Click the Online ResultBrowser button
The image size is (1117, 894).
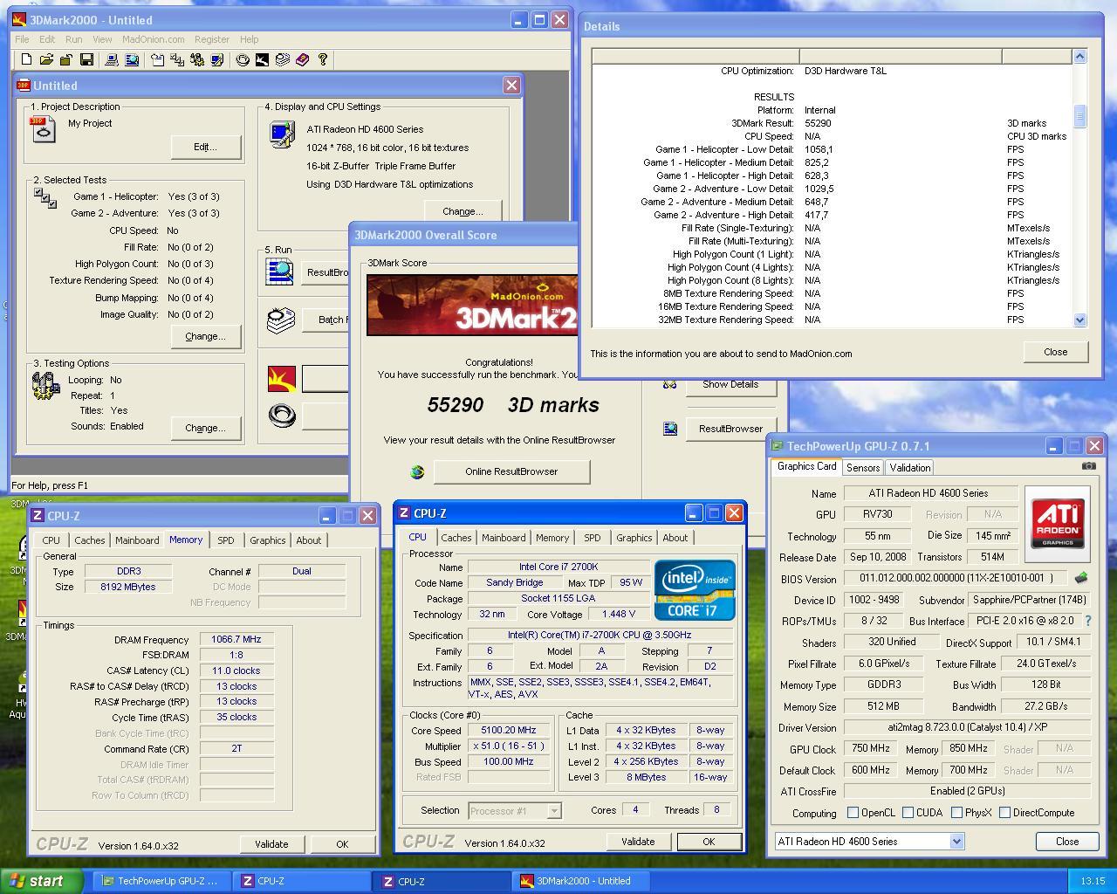coord(511,471)
